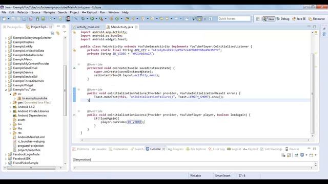This screenshot has height=184, width=328.
Task: Close the MainActivity.java editor tab
Action: point(136,27)
